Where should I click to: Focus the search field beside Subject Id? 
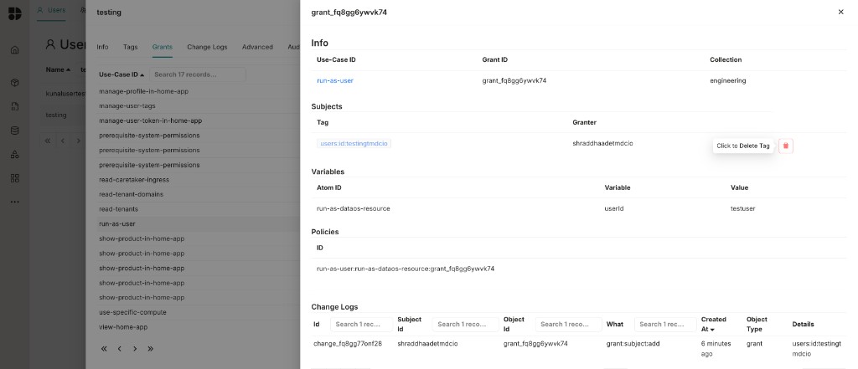pos(465,324)
